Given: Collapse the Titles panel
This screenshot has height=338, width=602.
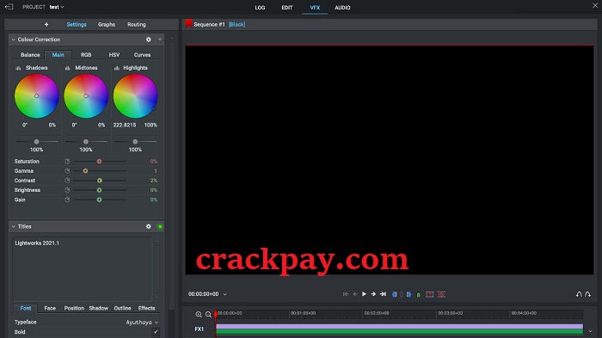Looking at the screenshot, I should click(x=14, y=226).
